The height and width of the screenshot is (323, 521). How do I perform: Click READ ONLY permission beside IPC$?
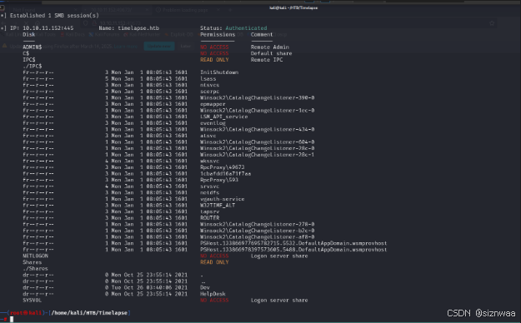pos(214,60)
